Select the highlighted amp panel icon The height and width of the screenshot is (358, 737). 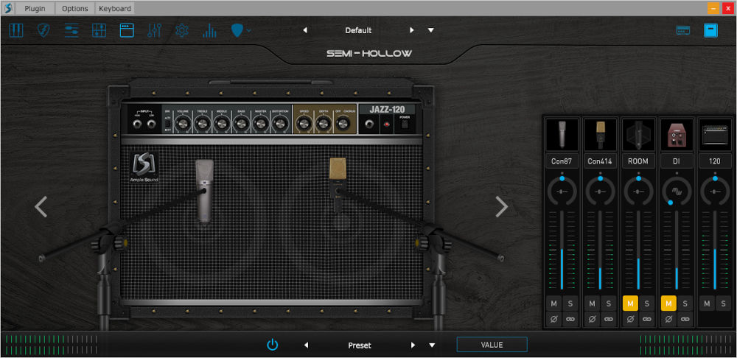tap(127, 30)
